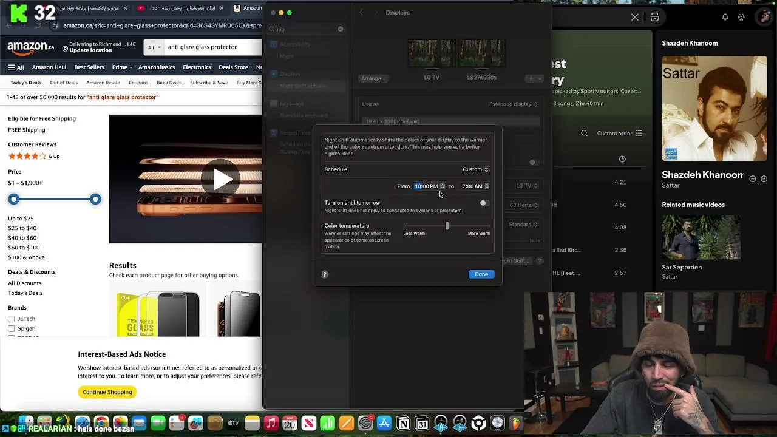Expand the Prime menu in the Amazon nav
The height and width of the screenshot is (437, 777).
pos(122,67)
